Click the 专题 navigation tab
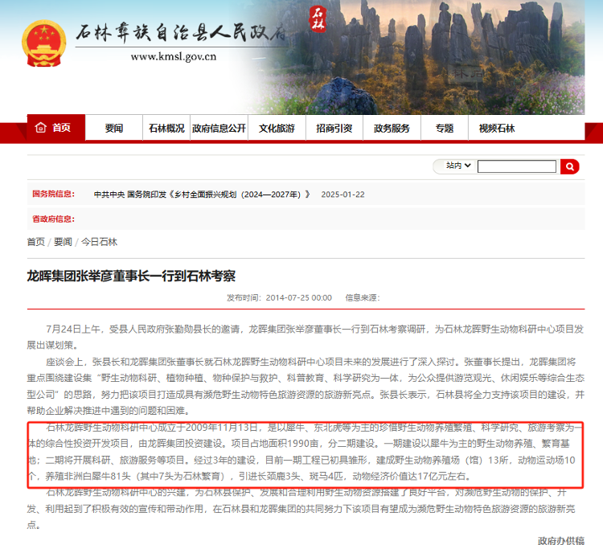The height and width of the screenshot is (545, 603). click(444, 129)
